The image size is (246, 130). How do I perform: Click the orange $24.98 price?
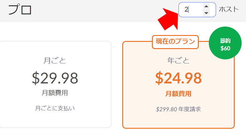tap(178, 78)
